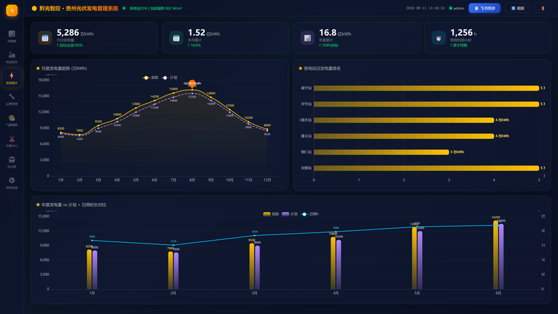Open the station monitoring sidebar icon
This screenshot has width=558, height=314.
(x=12, y=57)
